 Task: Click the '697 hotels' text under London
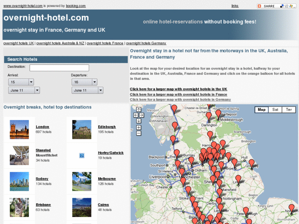pyautogui.click(x=44, y=132)
